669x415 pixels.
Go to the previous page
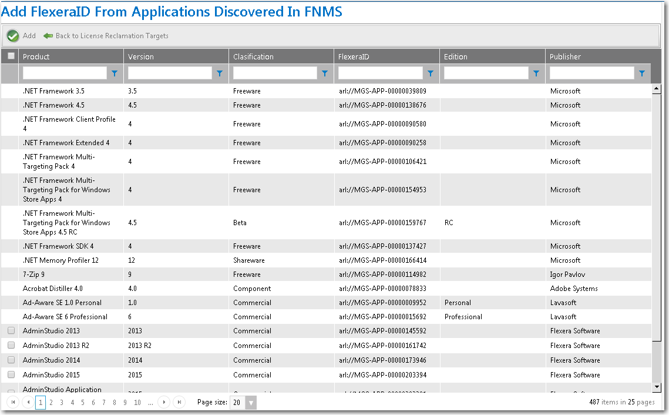tap(28, 403)
